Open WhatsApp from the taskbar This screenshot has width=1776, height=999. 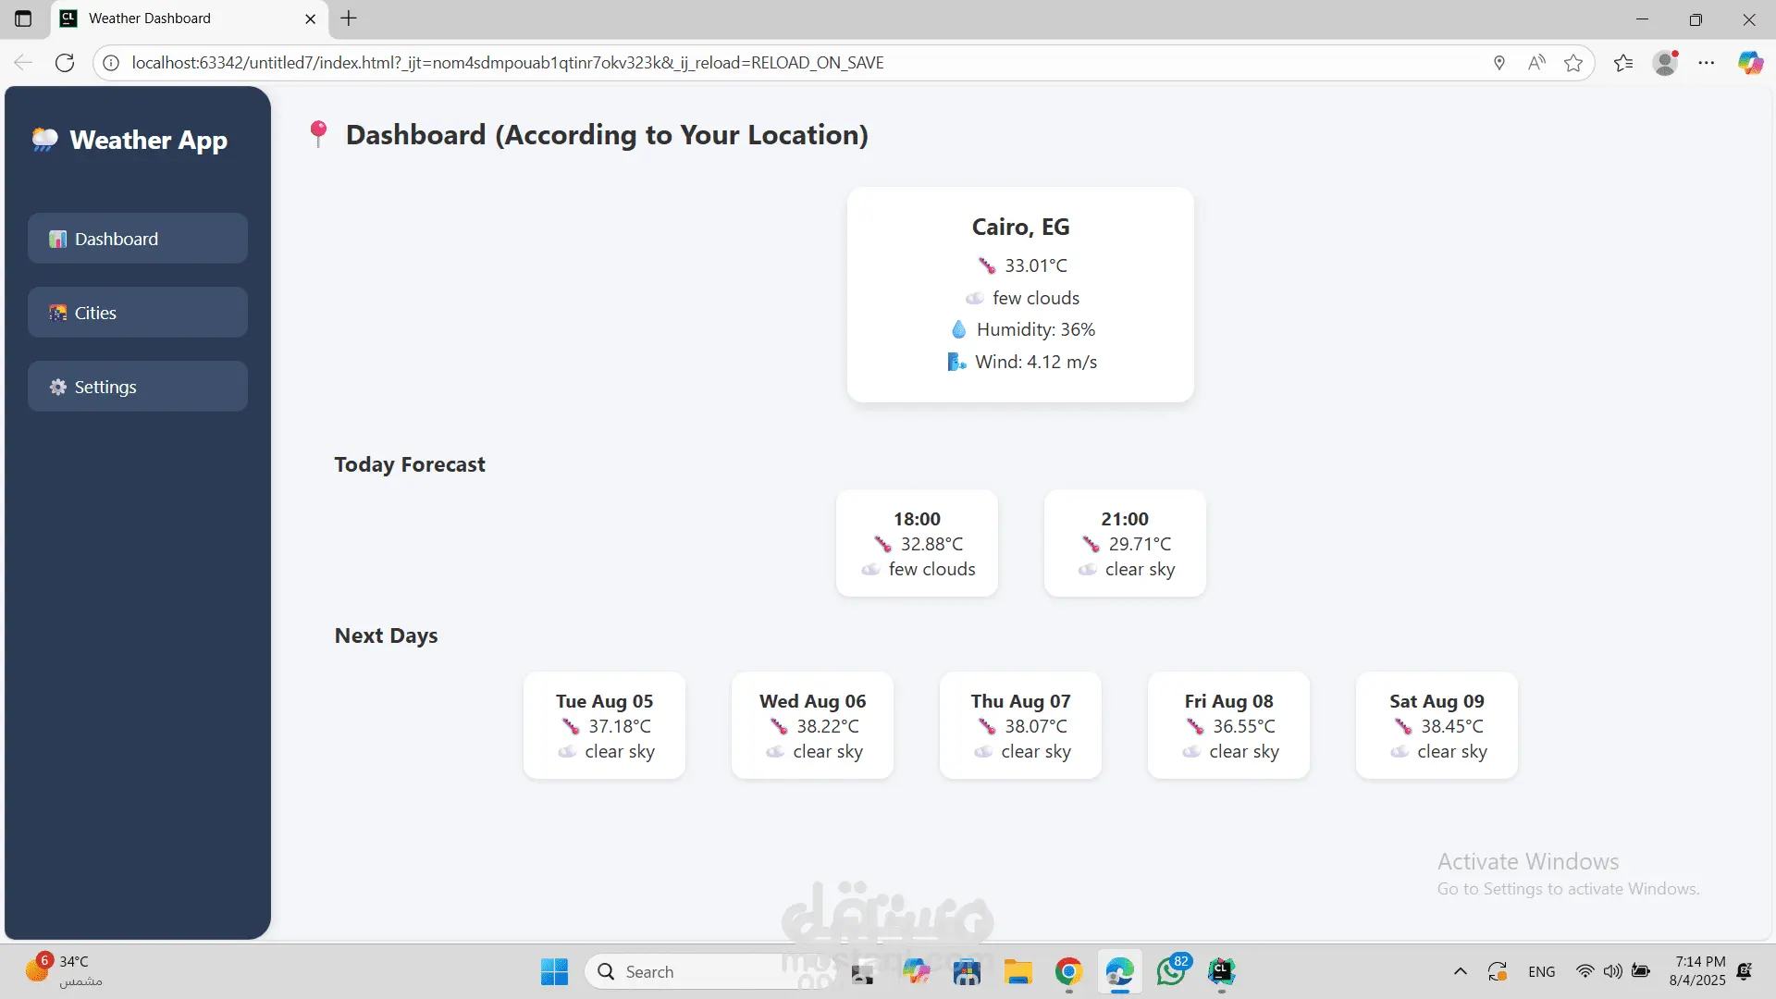[x=1171, y=971]
